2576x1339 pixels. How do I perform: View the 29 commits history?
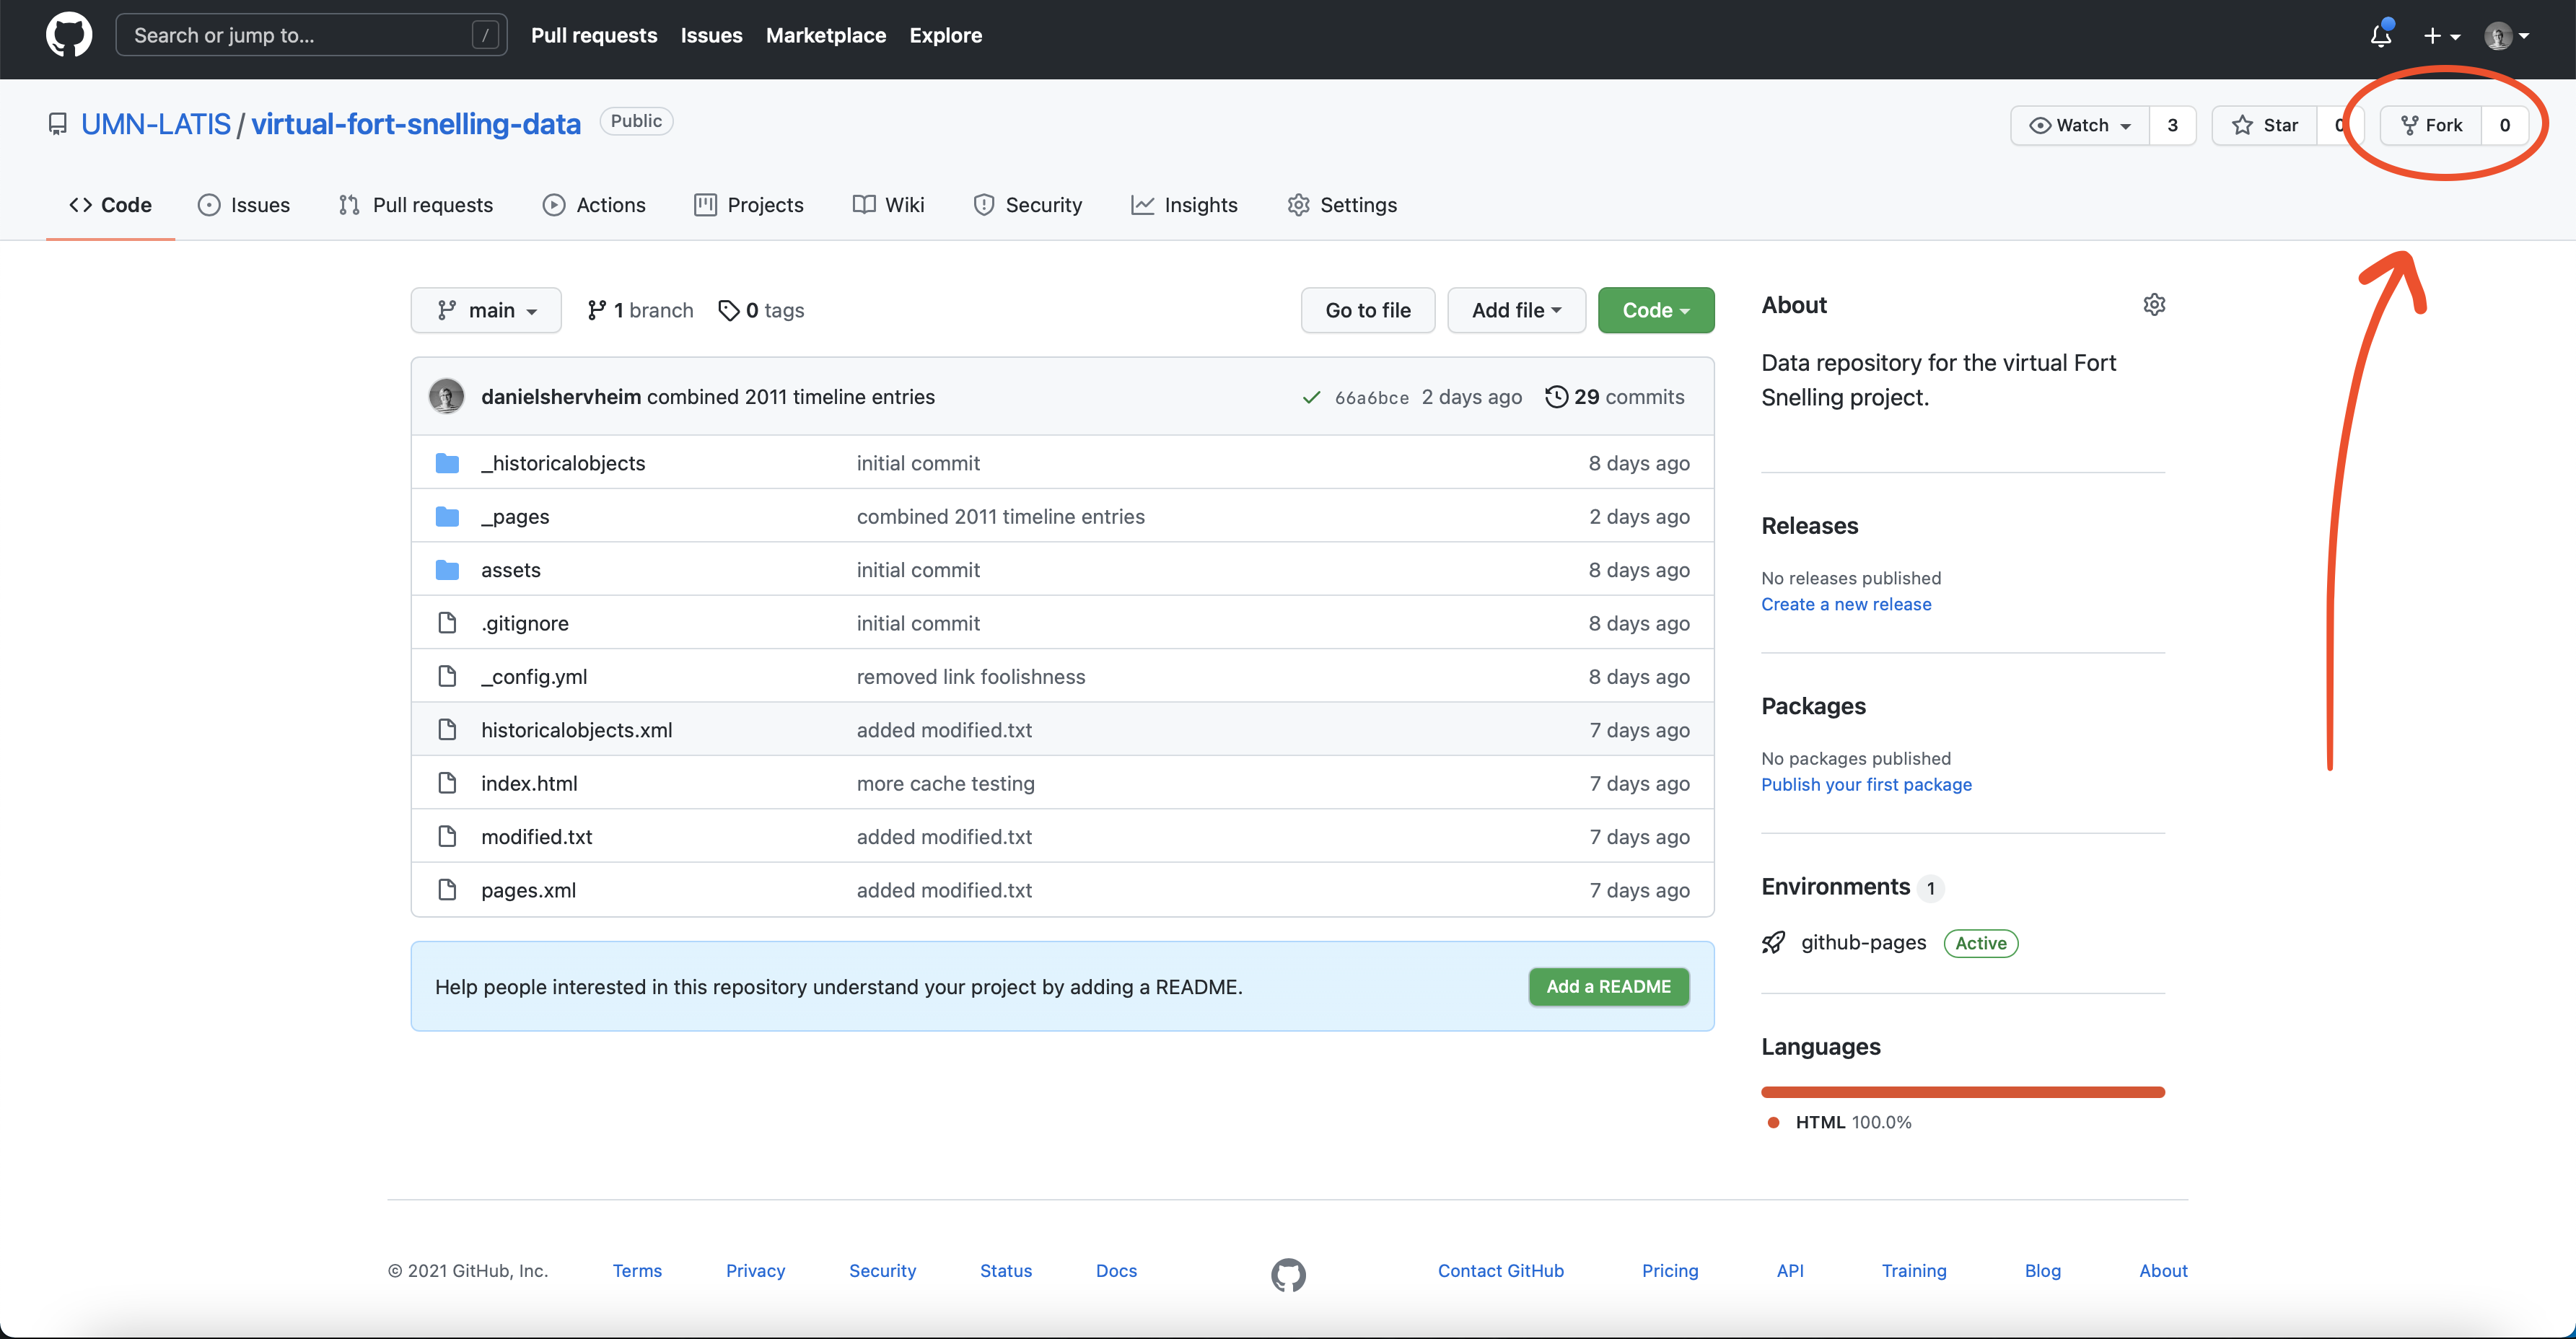pyautogui.click(x=1615, y=397)
